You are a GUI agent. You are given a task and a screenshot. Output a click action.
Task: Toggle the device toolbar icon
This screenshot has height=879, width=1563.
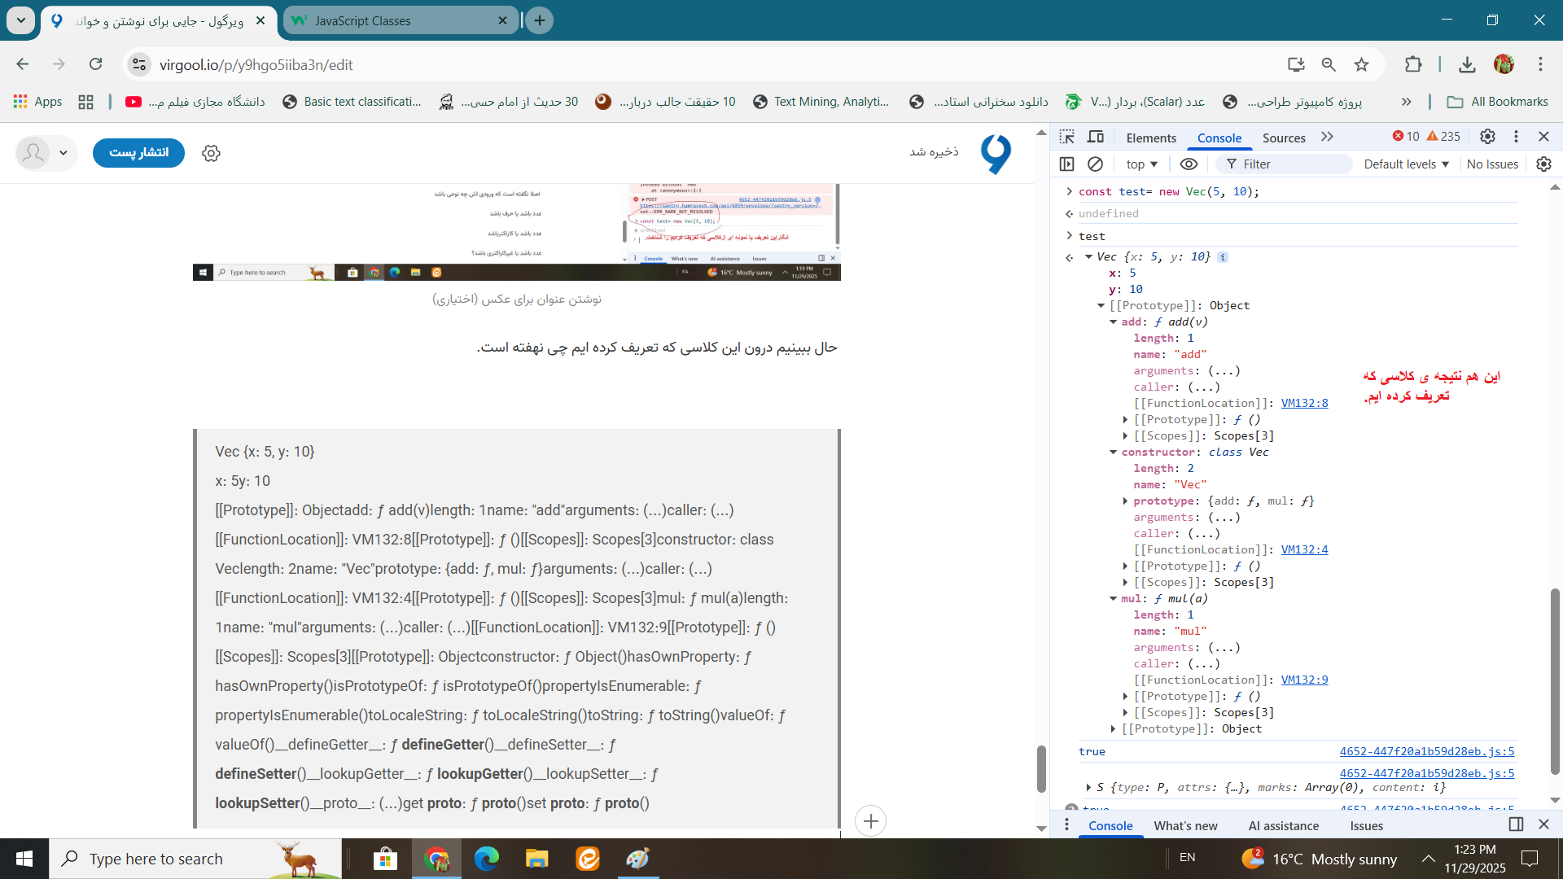pyautogui.click(x=1096, y=137)
